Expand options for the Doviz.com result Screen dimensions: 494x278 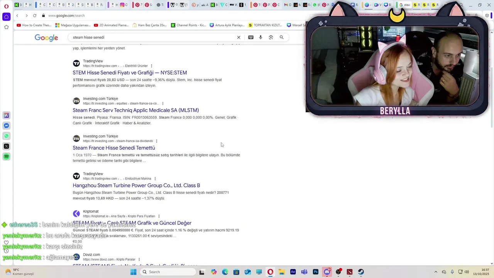point(139,259)
